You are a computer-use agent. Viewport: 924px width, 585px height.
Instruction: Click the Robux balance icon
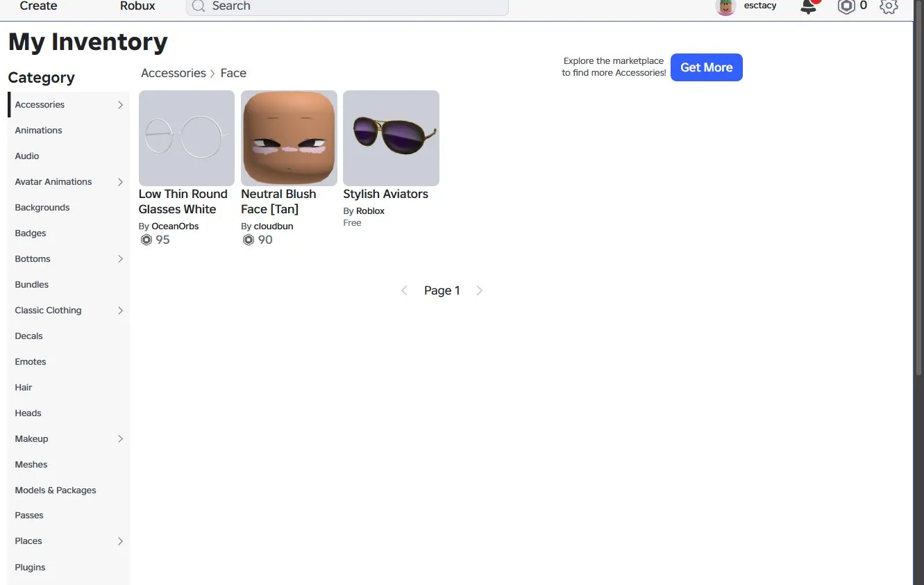pos(846,6)
